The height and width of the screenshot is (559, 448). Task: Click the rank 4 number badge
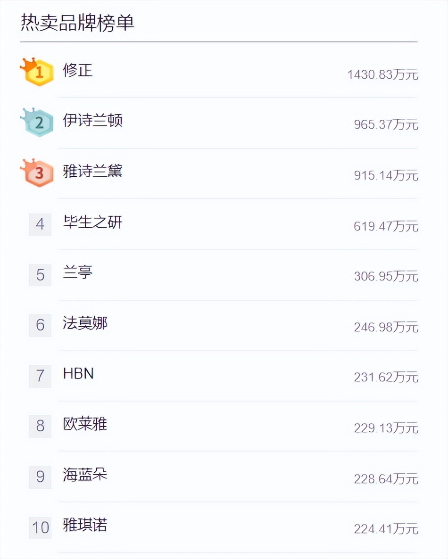40,224
